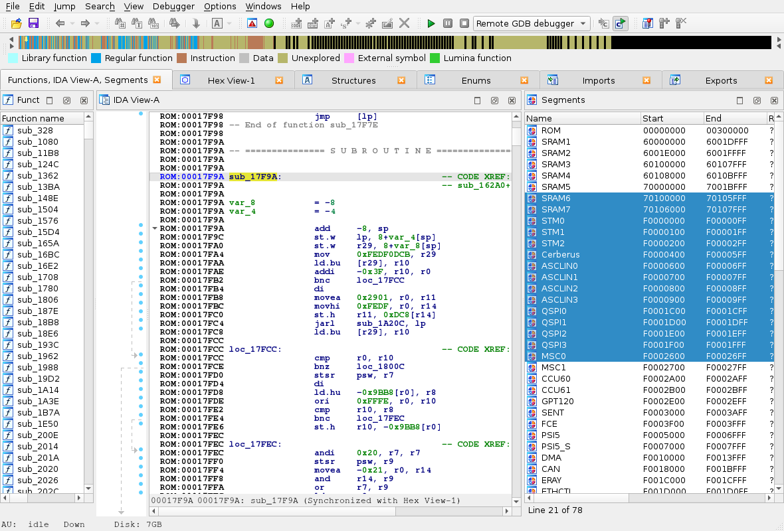Start debugging with the green play button
The width and height of the screenshot is (784, 531).
pyautogui.click(x=431, y=23)
